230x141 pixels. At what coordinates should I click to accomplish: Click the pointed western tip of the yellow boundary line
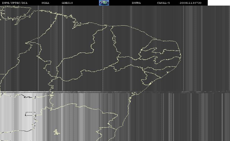tap(26, 43)
